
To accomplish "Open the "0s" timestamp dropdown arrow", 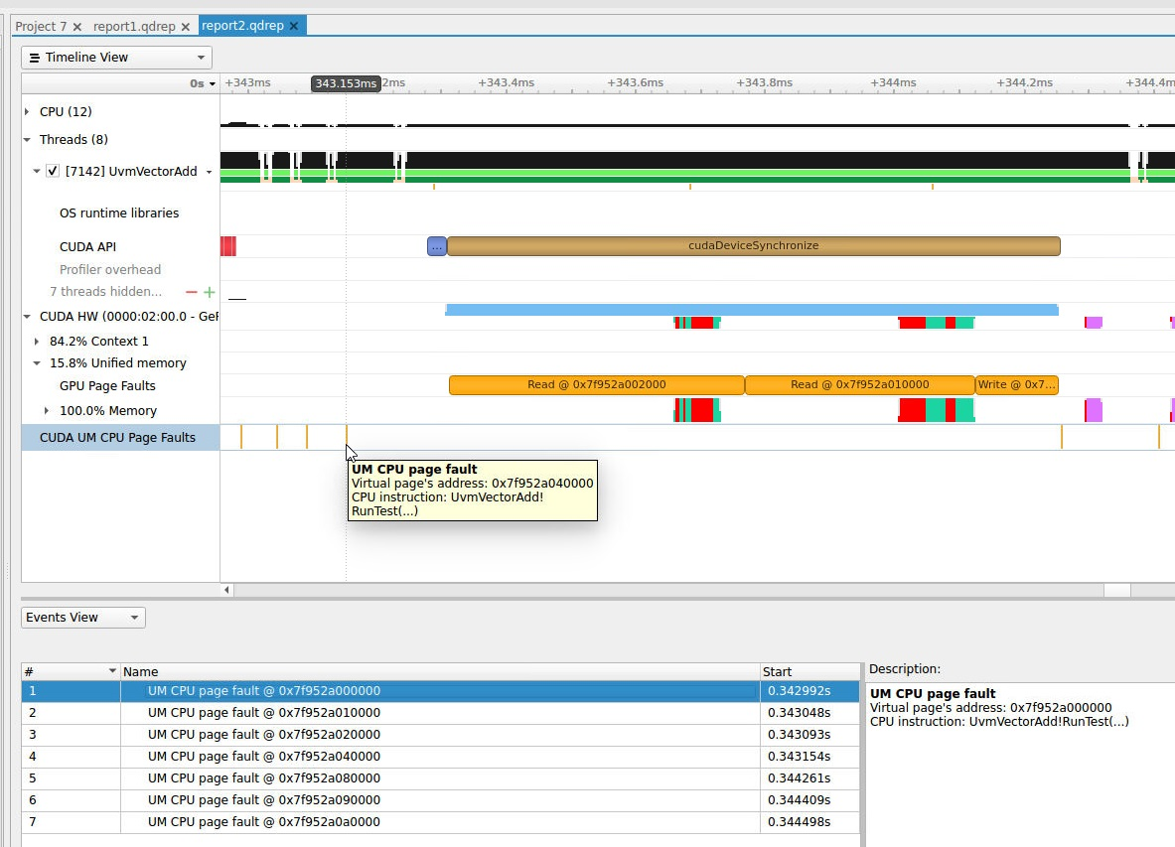I will pos(212,83).
